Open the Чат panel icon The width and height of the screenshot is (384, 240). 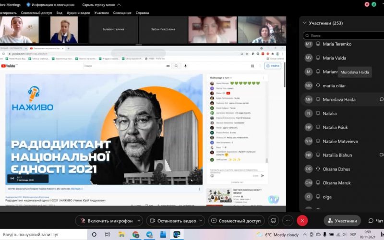click(x=375, y=221)
